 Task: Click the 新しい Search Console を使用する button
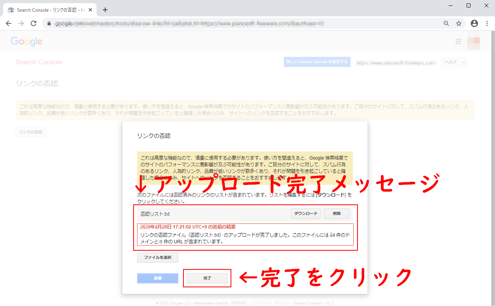(x=317, y=62)
